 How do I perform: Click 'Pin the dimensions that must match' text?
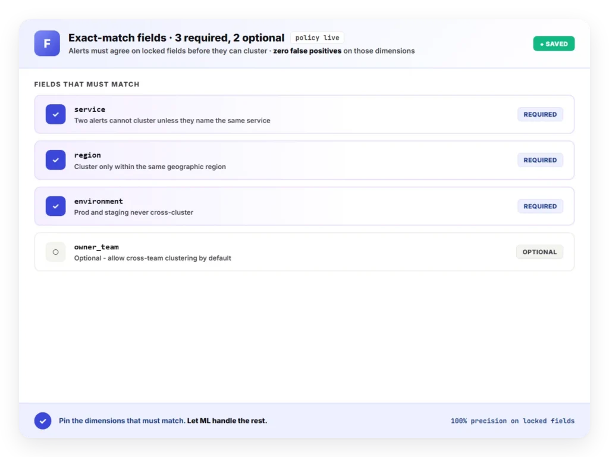pos(122,421)
